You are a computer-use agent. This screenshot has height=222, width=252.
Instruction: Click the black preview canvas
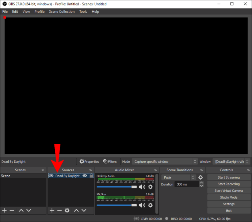click(x=126, y=85)
